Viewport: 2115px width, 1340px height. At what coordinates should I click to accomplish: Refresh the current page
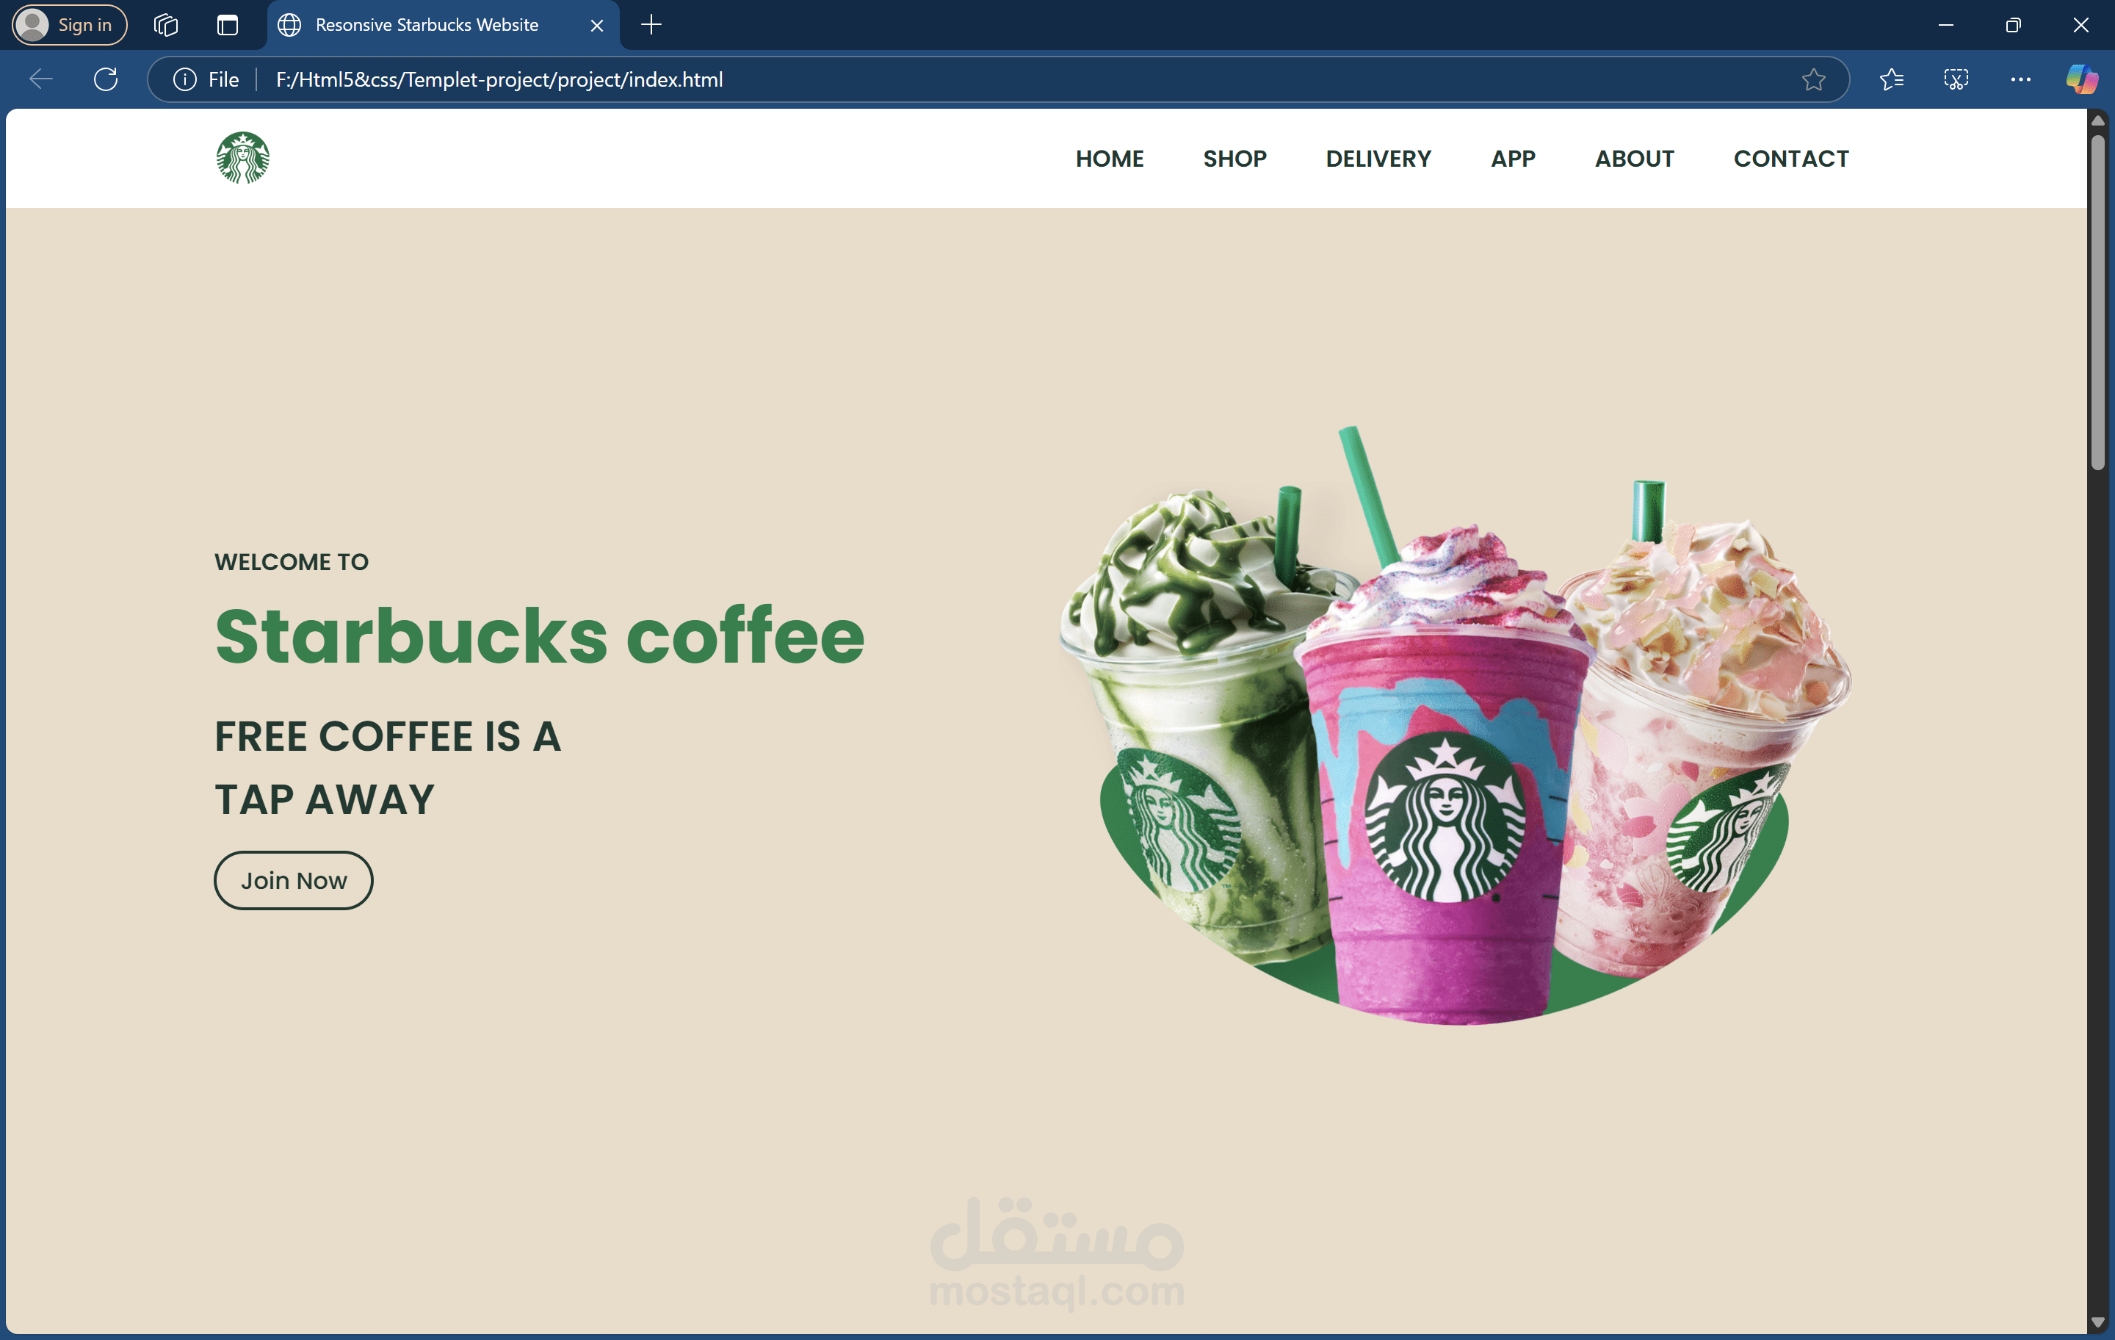[106, 79]
